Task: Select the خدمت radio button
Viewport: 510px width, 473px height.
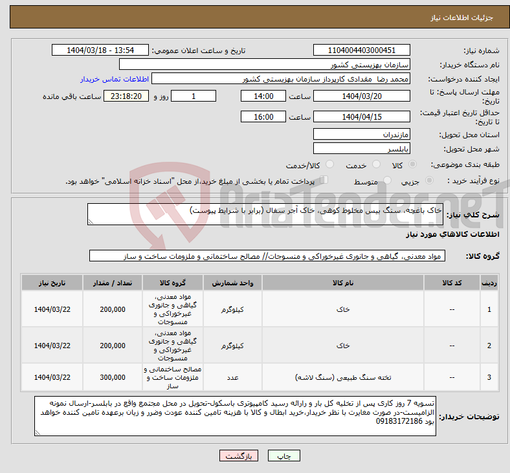Action: pyautogui.click(x=376, y=164)
